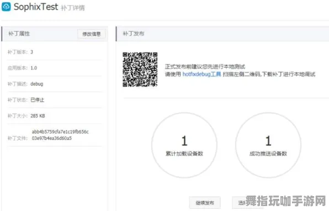Select the 累计加载设备数 circle counter
The width and height of the screenshot is (329, 211).
coord(184,145)
